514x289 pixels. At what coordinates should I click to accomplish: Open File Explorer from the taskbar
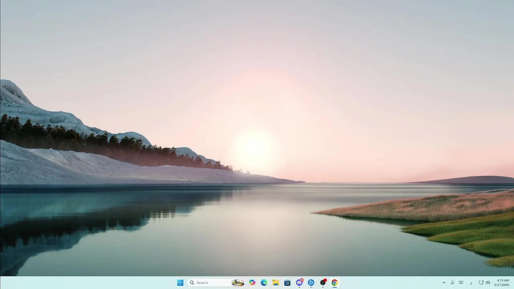coord(275,283)
